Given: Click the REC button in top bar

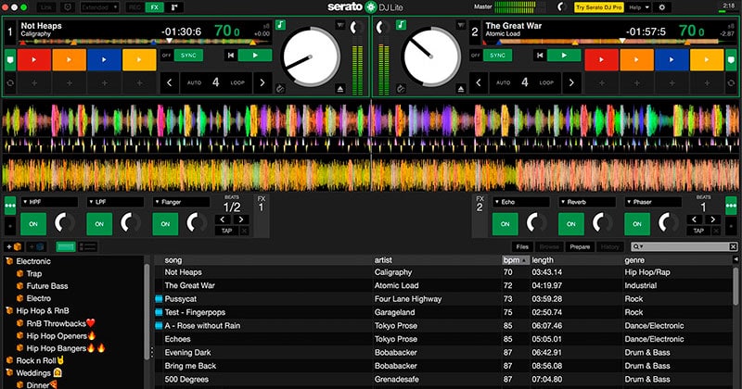Looking at the screenshot, I should click(x=134, y=7).
